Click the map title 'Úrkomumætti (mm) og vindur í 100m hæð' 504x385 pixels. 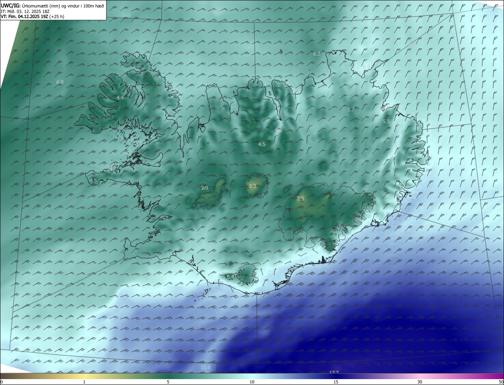tap(63, 6)
